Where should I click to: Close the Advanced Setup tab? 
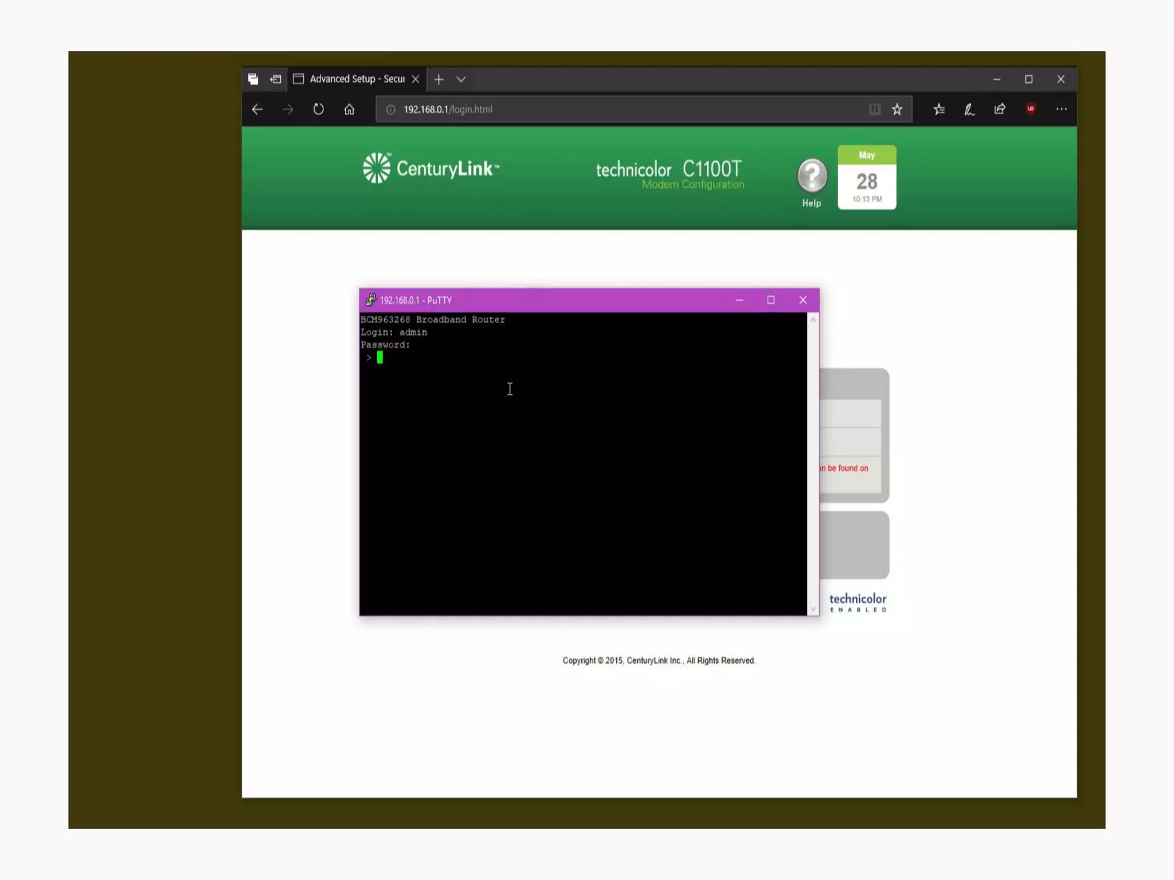click(416, 80)
